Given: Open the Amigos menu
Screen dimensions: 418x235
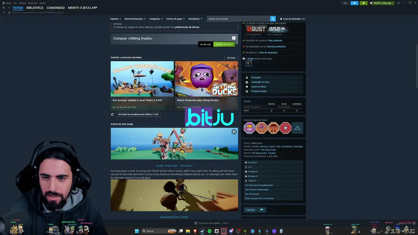Looking at the screenshot, I should [23, 3].
